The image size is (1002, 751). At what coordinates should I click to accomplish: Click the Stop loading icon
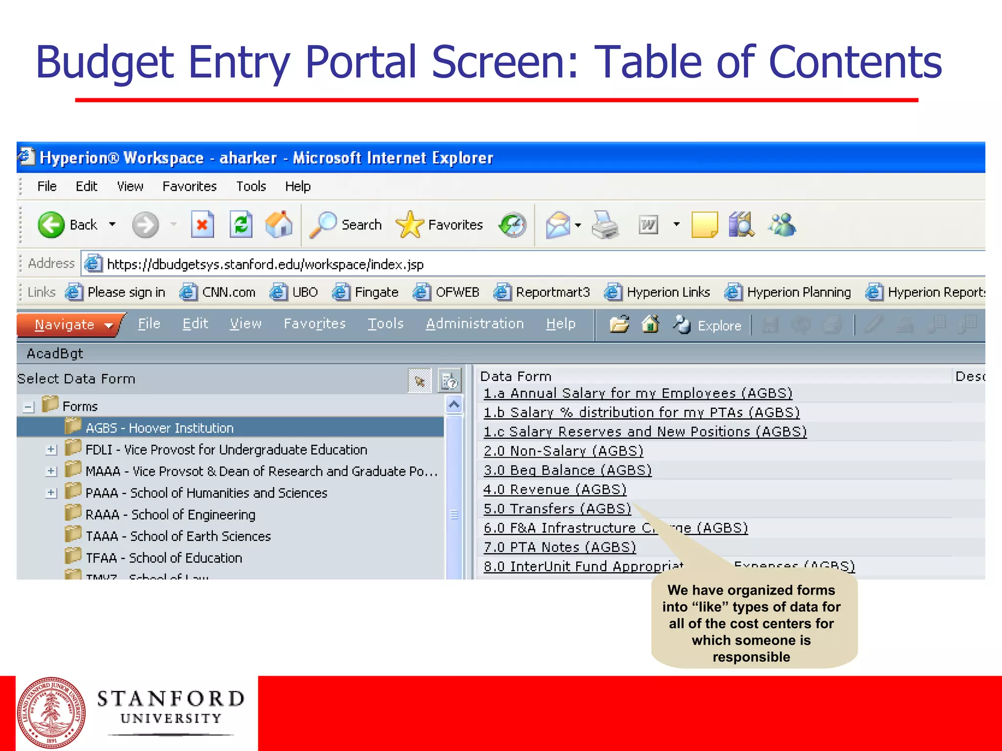[x=202, y=225]
